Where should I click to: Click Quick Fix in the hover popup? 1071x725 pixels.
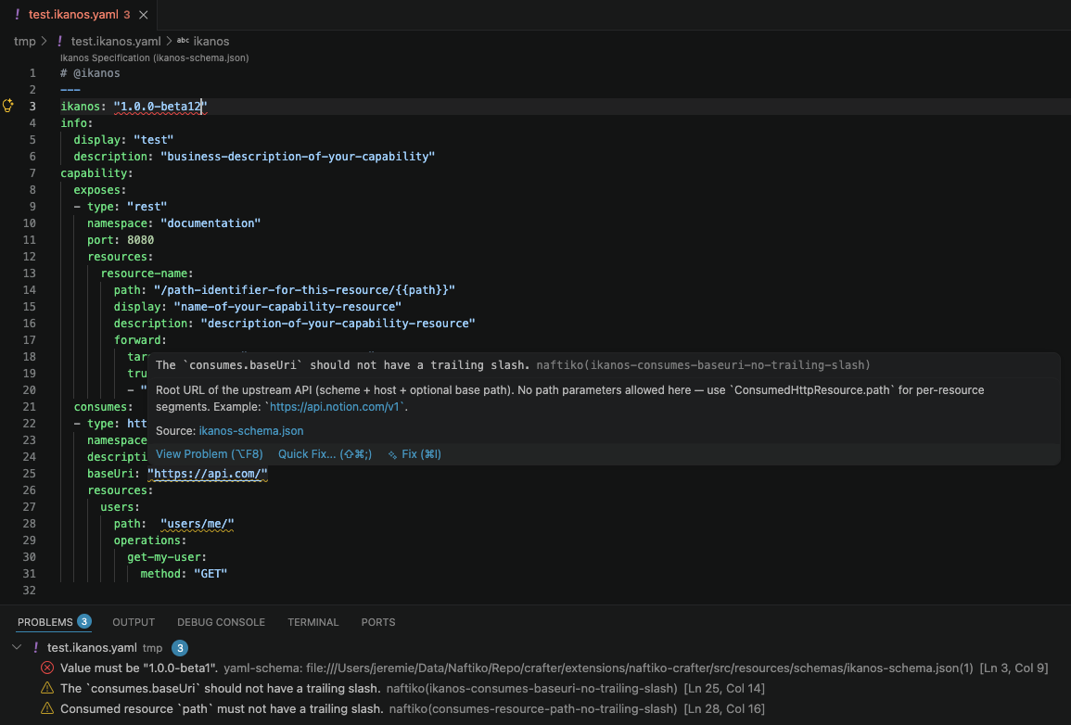pos(325,454)
